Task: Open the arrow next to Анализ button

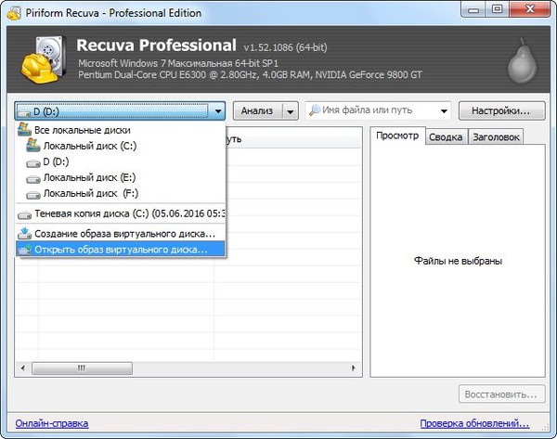Action: (x=291, y=111)
